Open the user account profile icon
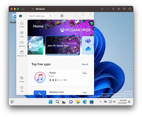 pos(62,16)
